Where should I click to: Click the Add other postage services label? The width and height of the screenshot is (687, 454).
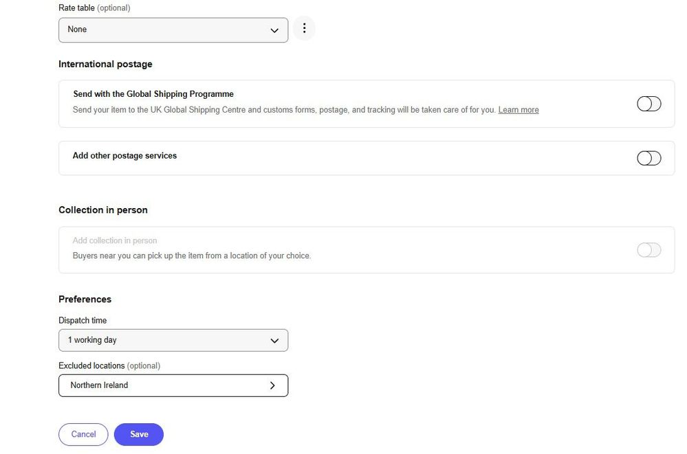tap(125, 155)
